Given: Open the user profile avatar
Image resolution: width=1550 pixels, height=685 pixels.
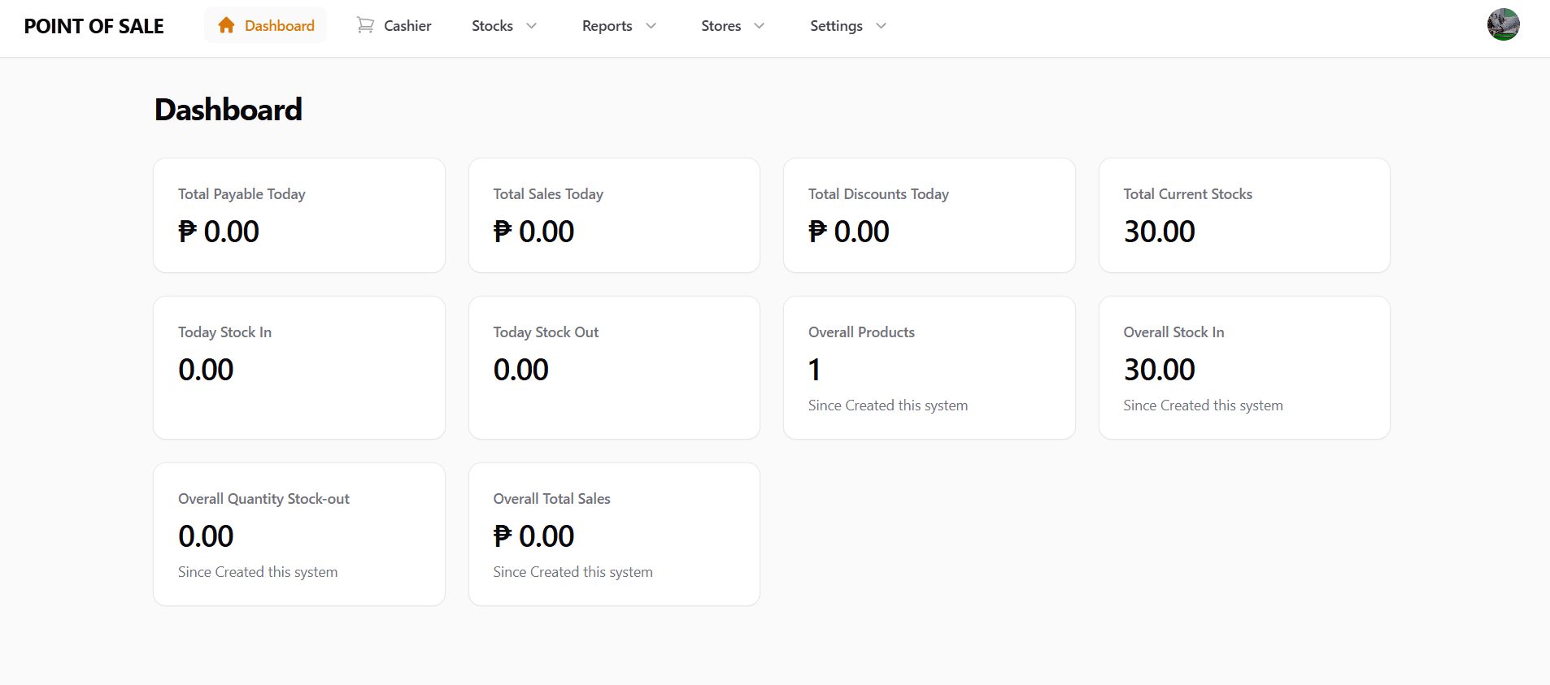Looking at the screenshot, I should (1503, 24).
